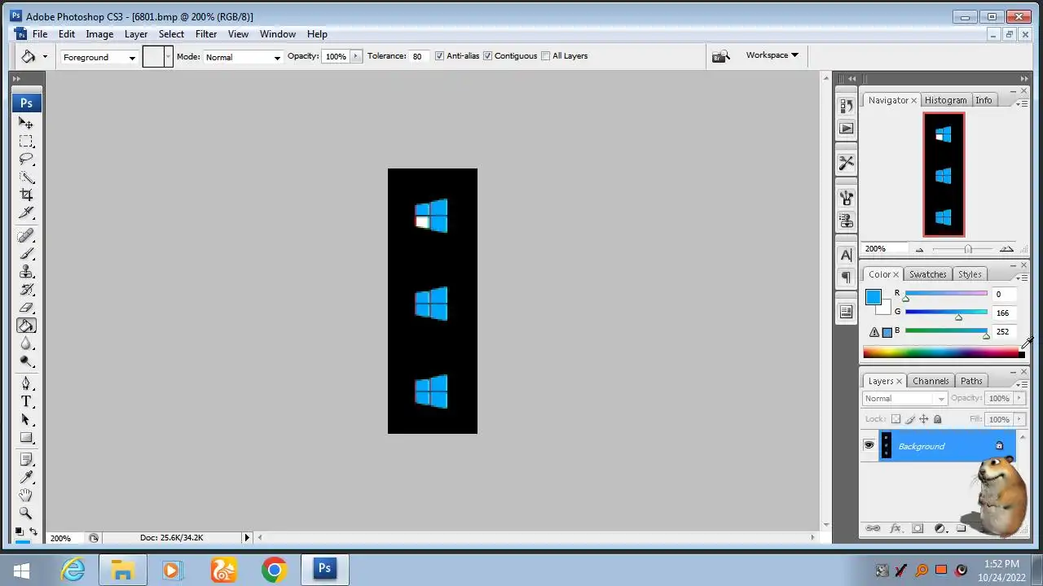
Task: Open the Opacity slider arrow in options bar
Action: (355, 56)
